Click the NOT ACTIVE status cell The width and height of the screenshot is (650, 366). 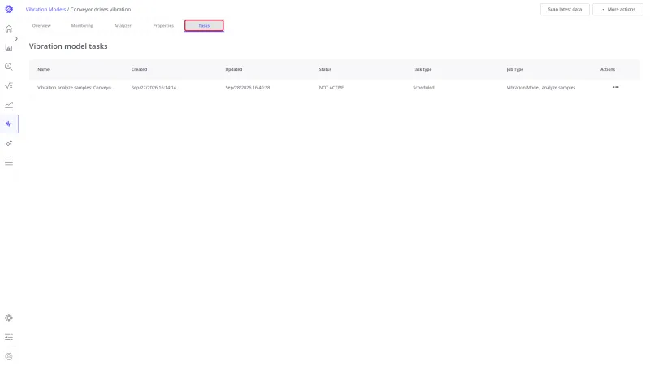point(331,88)
